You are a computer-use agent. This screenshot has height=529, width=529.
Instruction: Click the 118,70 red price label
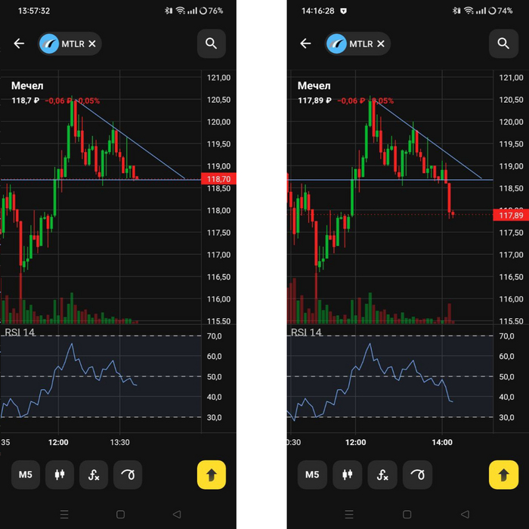click(218, 178)
